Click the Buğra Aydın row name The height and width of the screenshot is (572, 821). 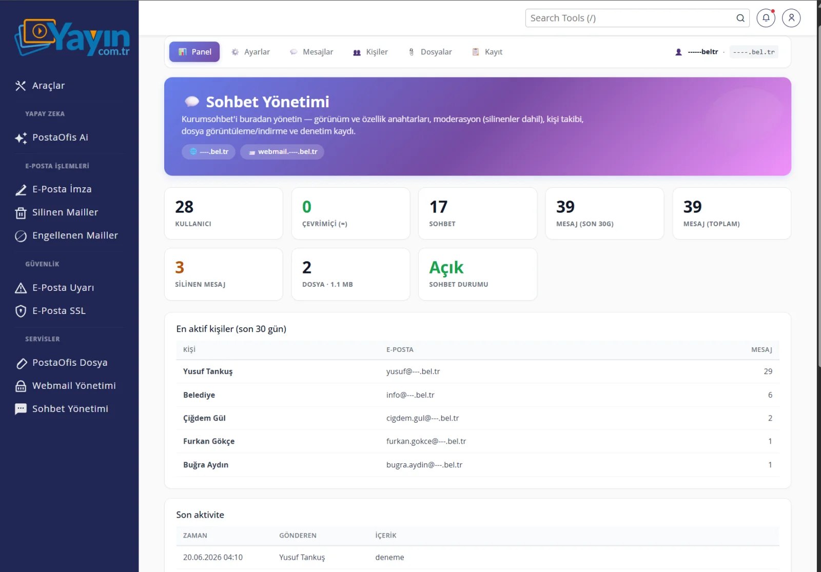click(206, 465)
